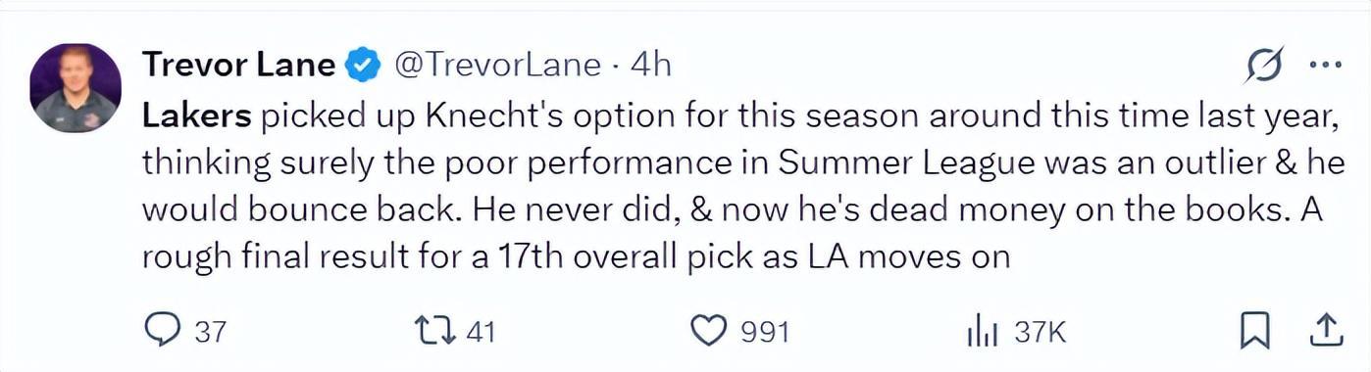The image size is (1371, 372).
Task: Click the 'thinking surely the poor performance' line
Action: pyautogui.click(x=743, y=163)
